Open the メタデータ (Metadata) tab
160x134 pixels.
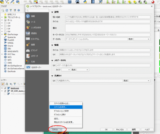(37, 56)
